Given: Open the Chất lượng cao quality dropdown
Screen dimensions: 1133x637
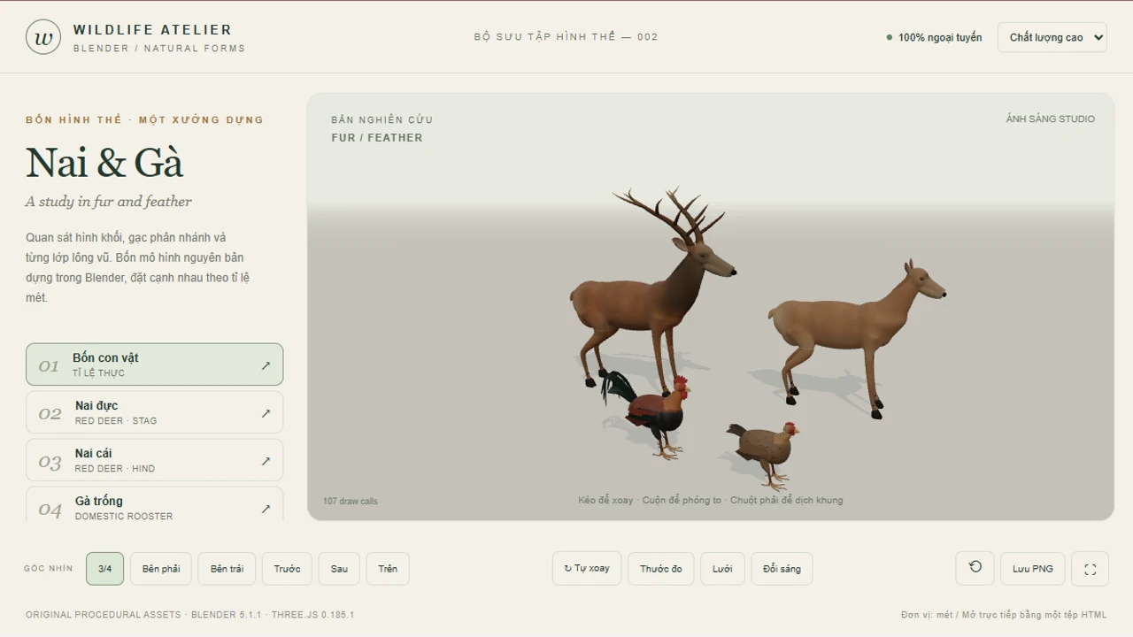Looking at the screenshot, I should click(1052, 37).
